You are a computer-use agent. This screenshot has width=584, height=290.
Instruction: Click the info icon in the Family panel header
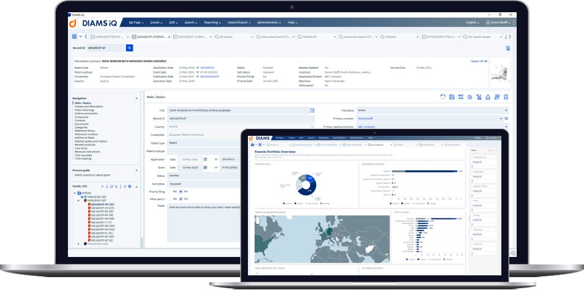coord(107,187)
